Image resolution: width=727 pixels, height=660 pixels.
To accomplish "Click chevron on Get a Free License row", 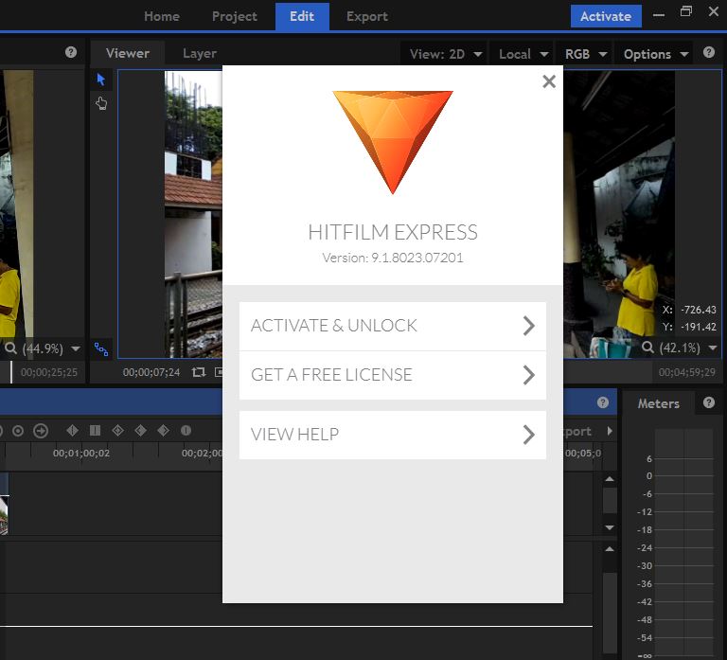I will (x=529, y=375).
